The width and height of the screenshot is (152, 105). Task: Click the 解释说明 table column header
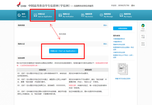[88, 70]
